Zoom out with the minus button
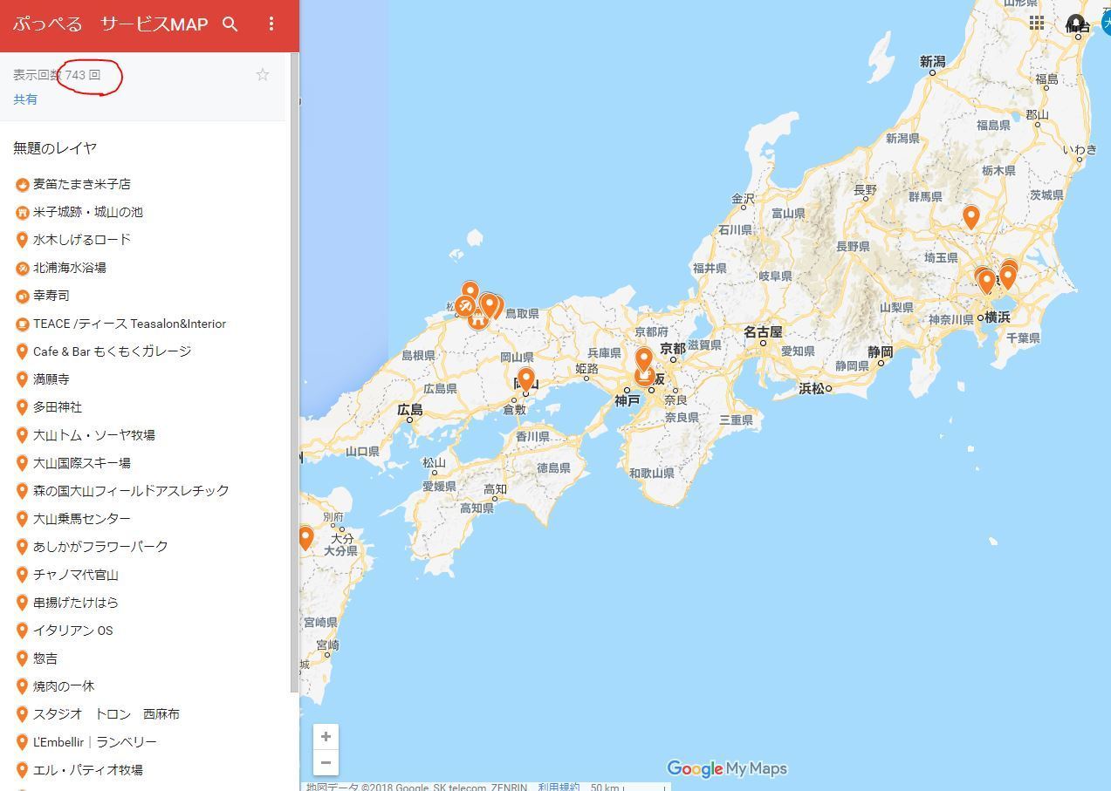Screen dimensions: 1111x791 point(326,762)
